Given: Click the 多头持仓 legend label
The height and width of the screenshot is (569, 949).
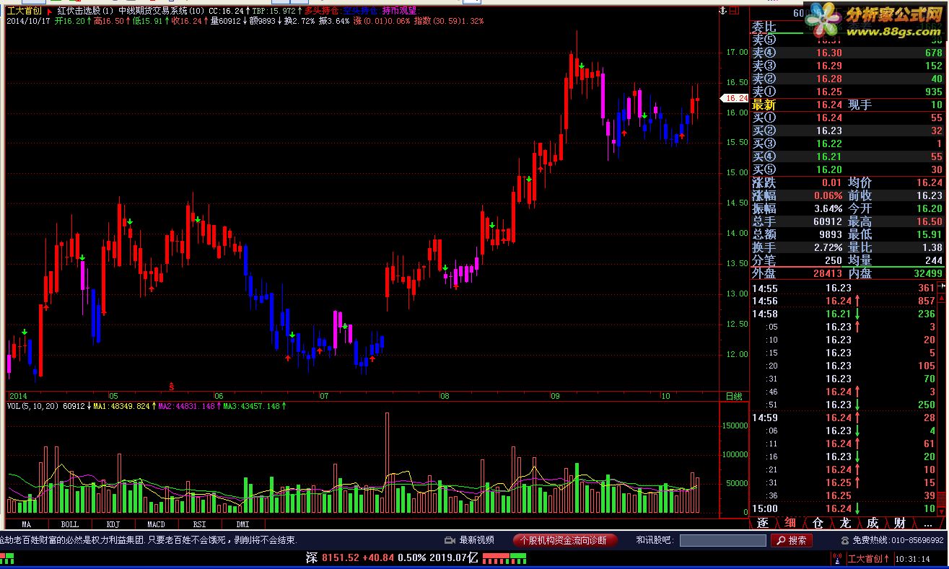Looking at the screenshot, I should 322,12.
